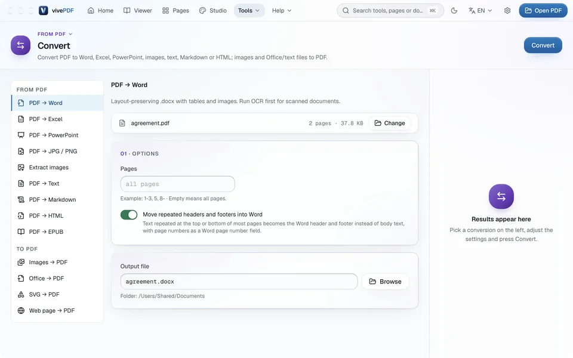Click the "2 pages · 37.8 KB" file info
The height and width of the screenshot is (358, 573).
336,124
